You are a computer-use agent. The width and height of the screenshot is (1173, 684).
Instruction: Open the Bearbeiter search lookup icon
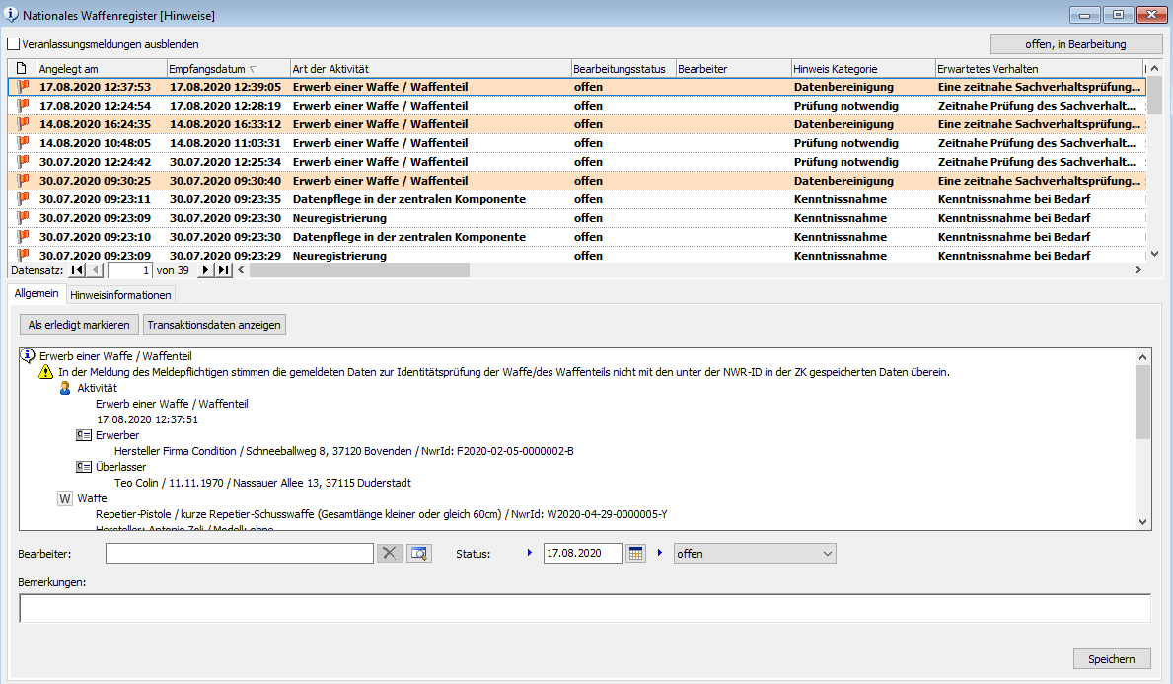[x=419, y=554]
